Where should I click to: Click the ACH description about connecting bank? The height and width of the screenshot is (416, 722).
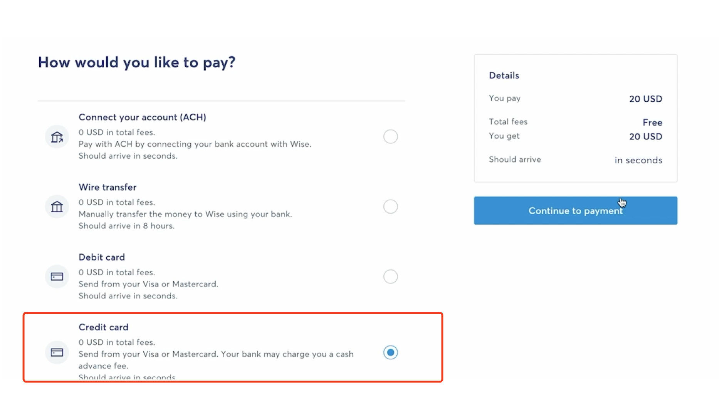pos(195,144)
